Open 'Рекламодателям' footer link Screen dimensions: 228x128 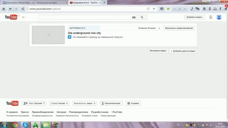pyautogui.click(x=79, y=112)
